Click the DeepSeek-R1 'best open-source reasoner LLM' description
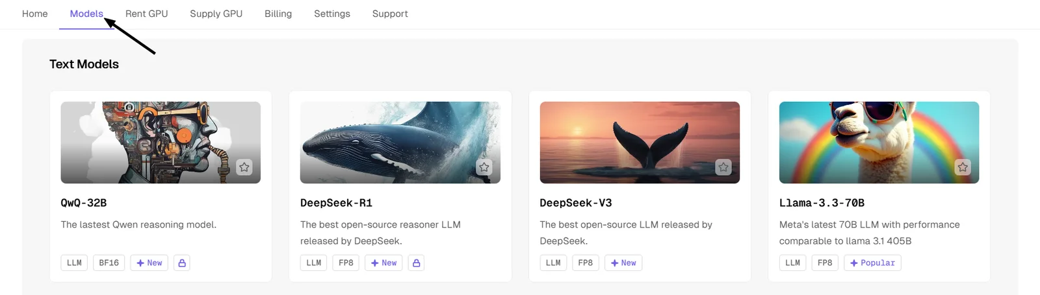Viewport: 1040px width, 295px height. [x=380, y=233]
